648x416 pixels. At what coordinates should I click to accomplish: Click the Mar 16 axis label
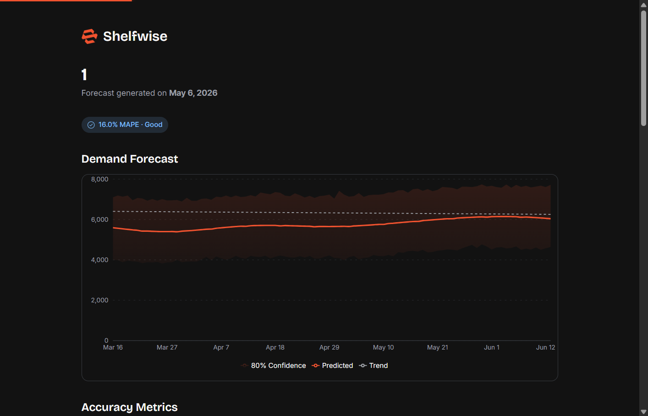pos(113,347)
